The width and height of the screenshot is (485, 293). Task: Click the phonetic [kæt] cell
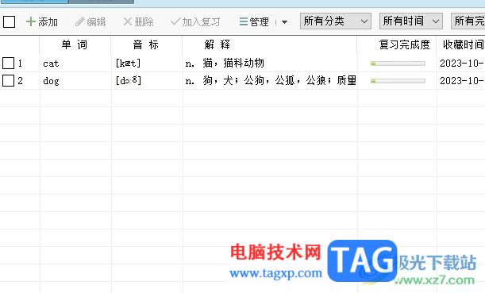[x=128, y=63]
